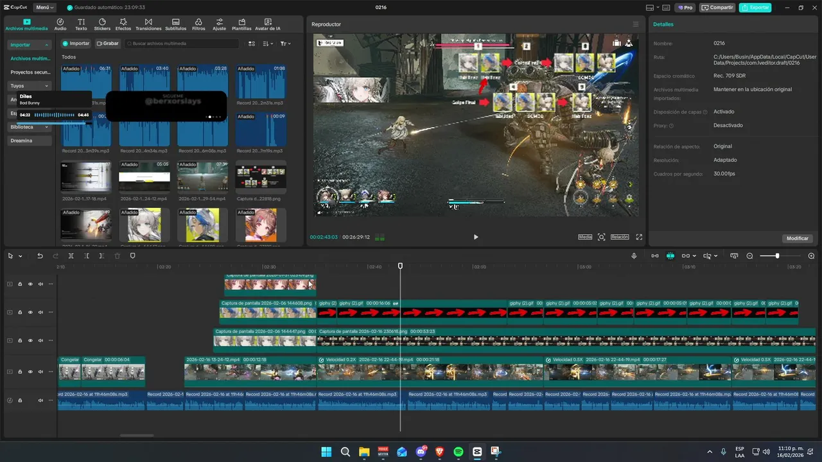This screenshot has width=822, height=462.
Task: Open Spotify from the Windows taskbar
Action: 458,452
